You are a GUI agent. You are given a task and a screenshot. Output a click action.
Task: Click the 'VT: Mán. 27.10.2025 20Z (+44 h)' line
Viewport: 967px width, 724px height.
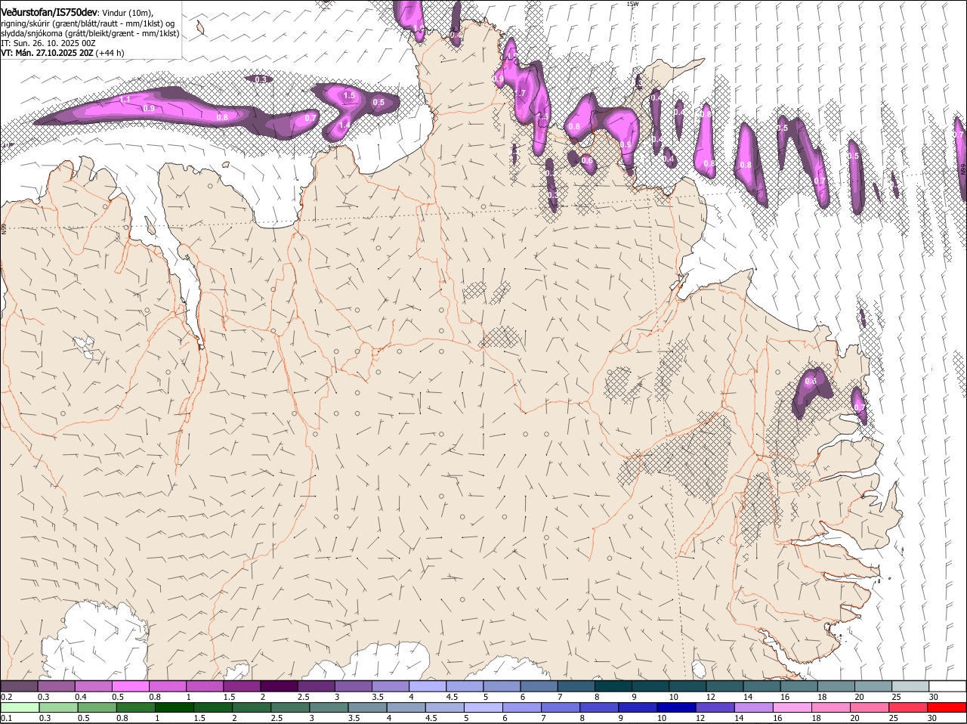tap(63, 53)
